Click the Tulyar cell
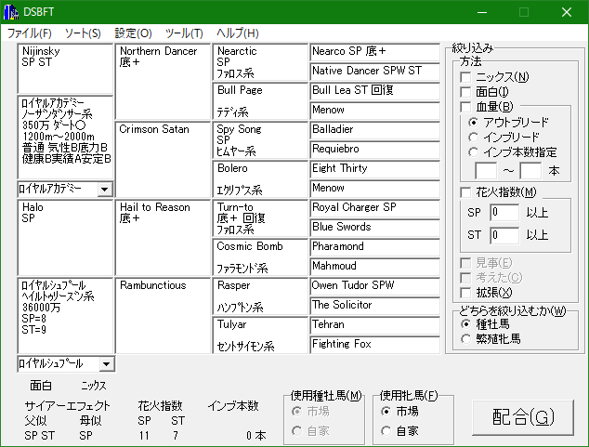This screenshot has height=447, width=589. point(260,335)
